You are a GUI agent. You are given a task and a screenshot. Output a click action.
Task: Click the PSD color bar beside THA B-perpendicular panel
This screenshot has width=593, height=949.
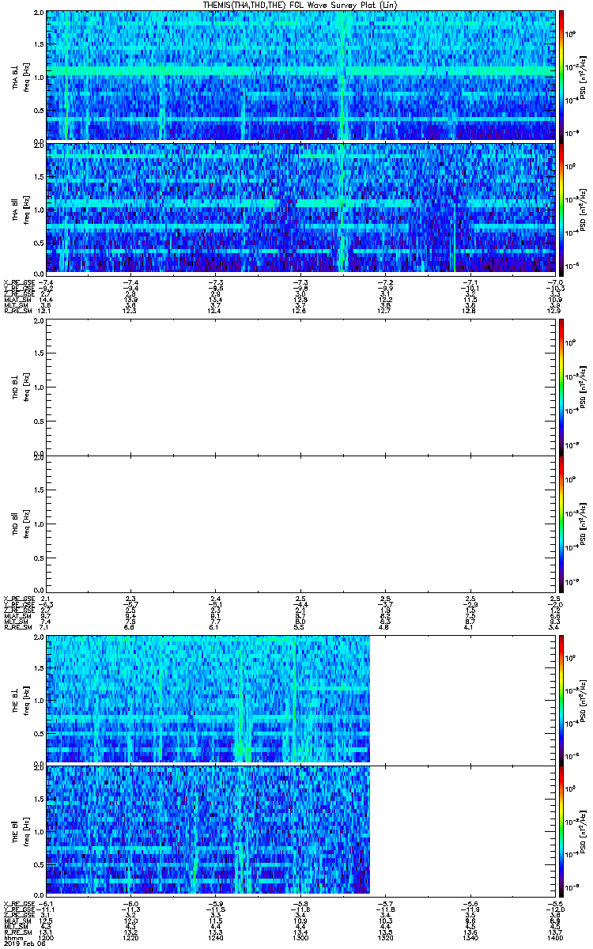(x=562, y=76)
